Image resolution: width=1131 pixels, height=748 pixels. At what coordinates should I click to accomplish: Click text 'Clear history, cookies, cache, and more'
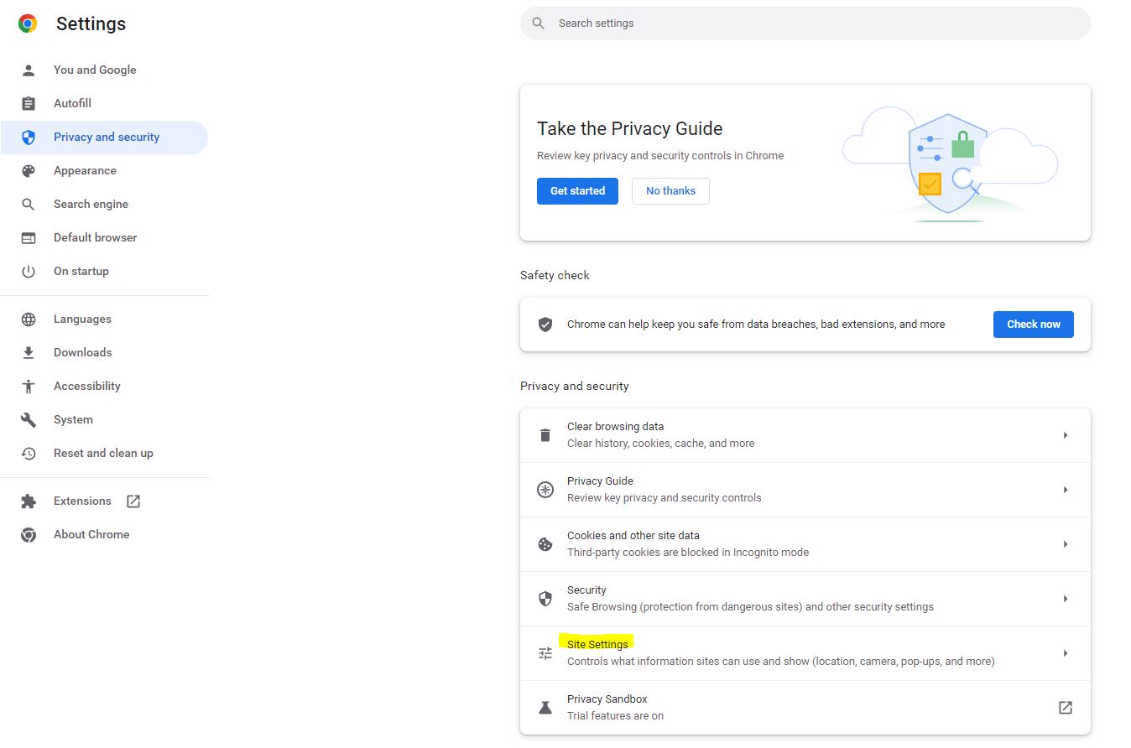(x=660, y=444)
